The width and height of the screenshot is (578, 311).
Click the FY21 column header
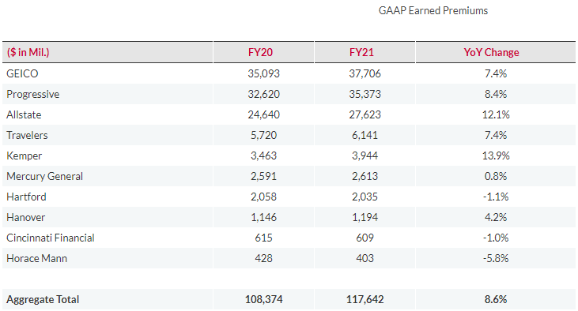365,52
